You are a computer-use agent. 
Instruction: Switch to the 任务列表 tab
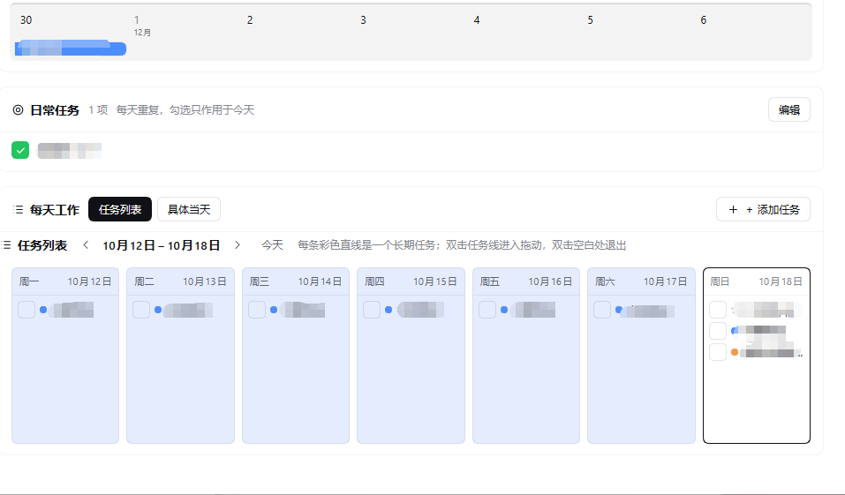click(x=119, y=209)
